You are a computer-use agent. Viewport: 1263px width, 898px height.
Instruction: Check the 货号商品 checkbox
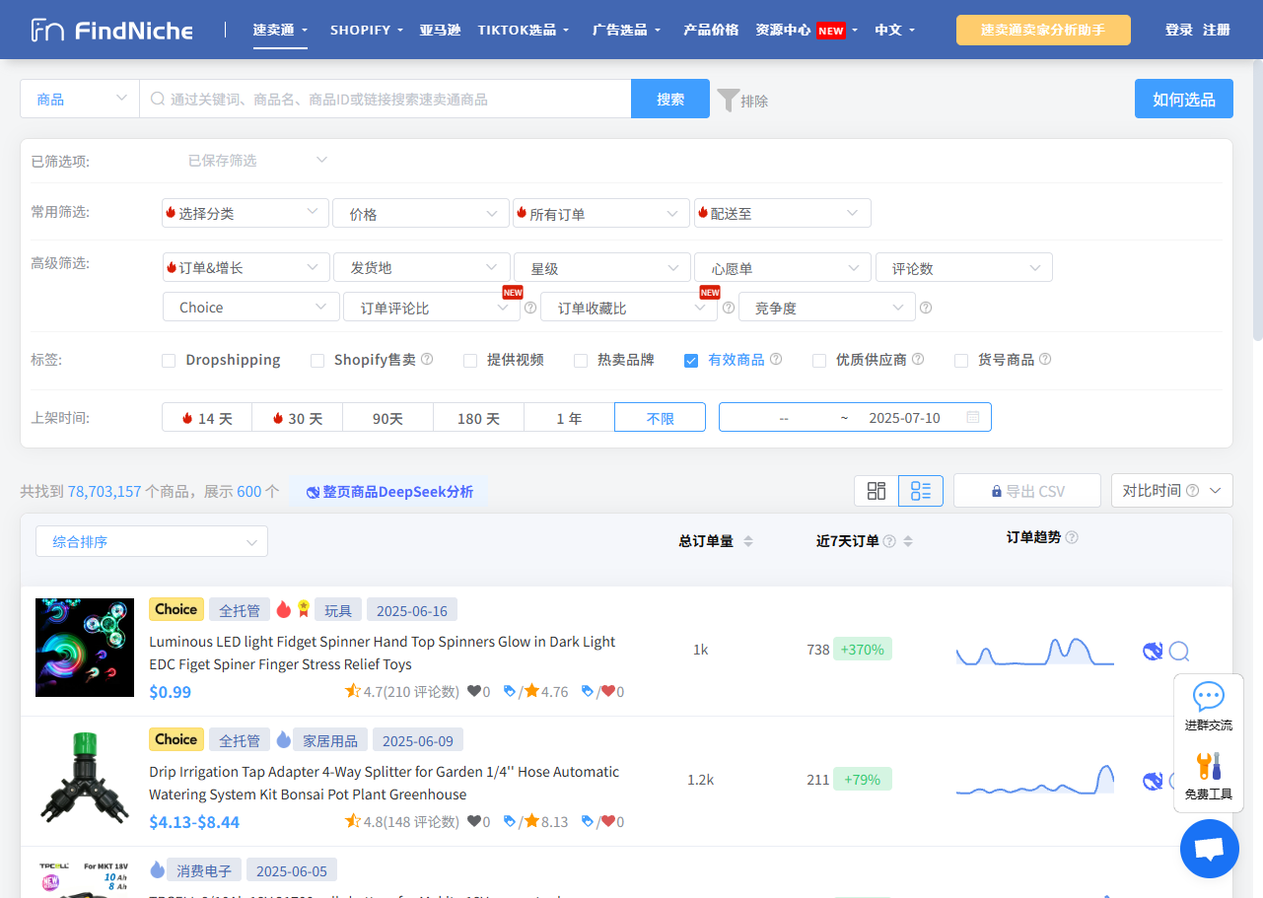pyautogui.click(x=961, y=361)
